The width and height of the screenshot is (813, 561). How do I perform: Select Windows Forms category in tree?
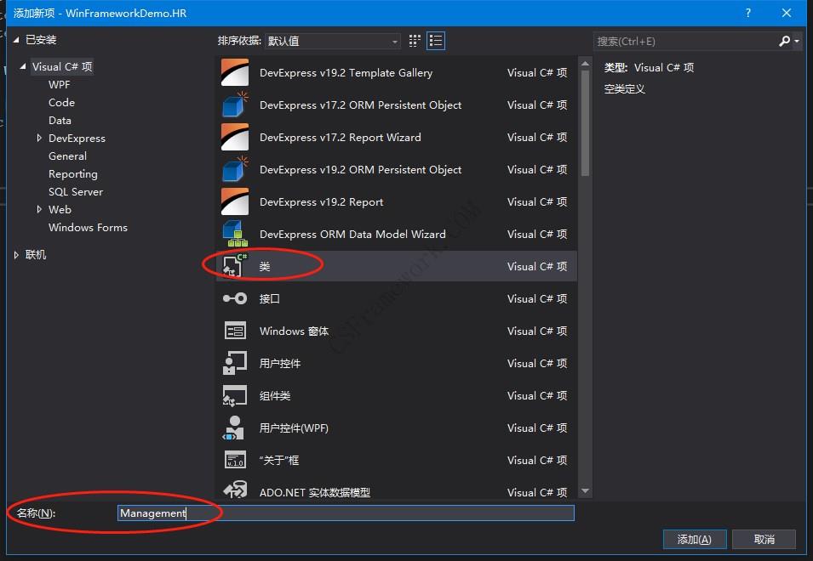point(88,228)
